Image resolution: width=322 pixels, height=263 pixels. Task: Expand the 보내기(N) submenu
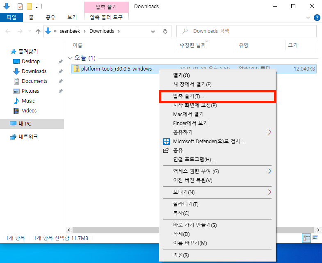point(217,192)
